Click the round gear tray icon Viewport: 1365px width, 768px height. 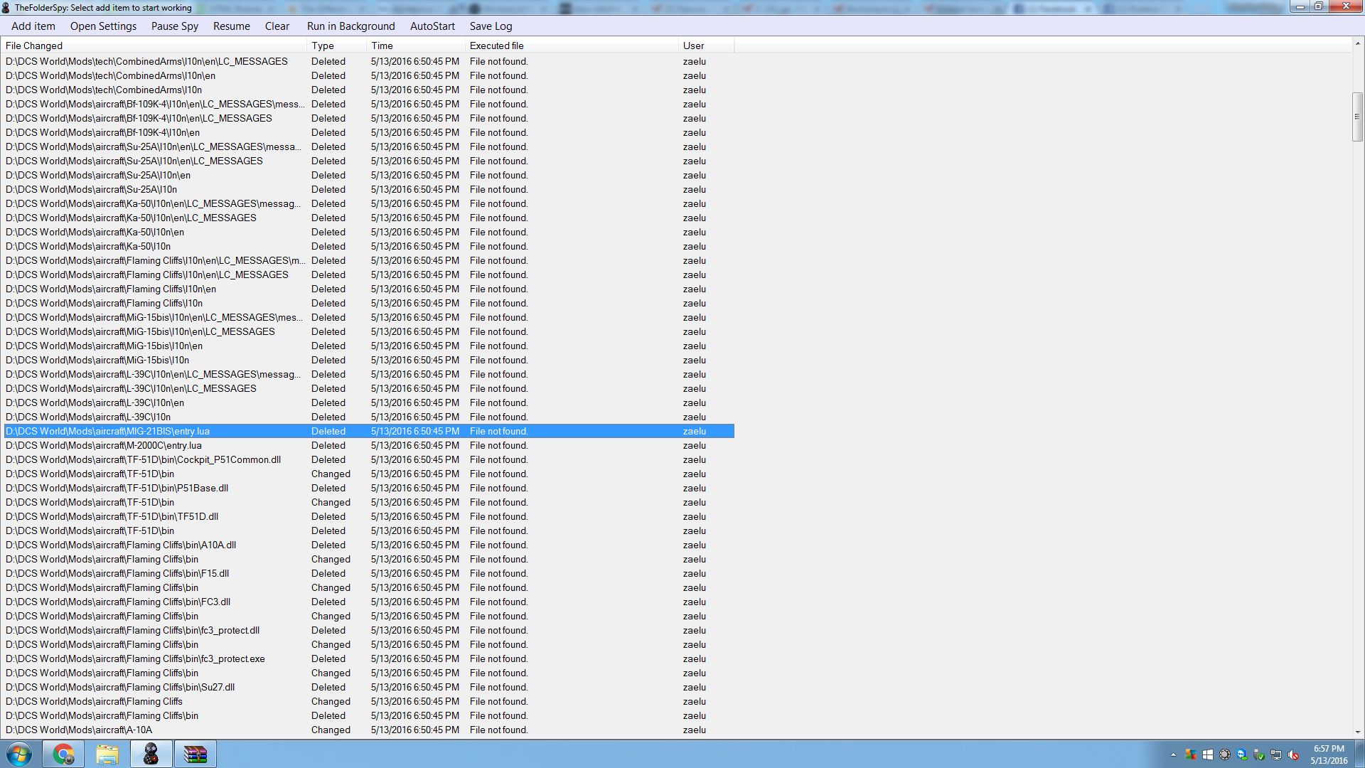pos(1225,754)
